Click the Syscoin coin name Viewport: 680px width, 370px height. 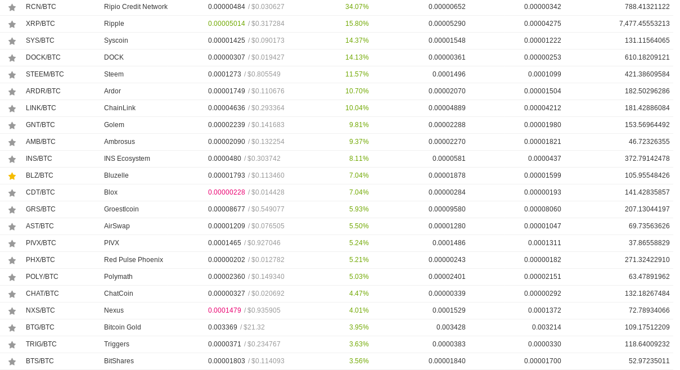(116, 40)
